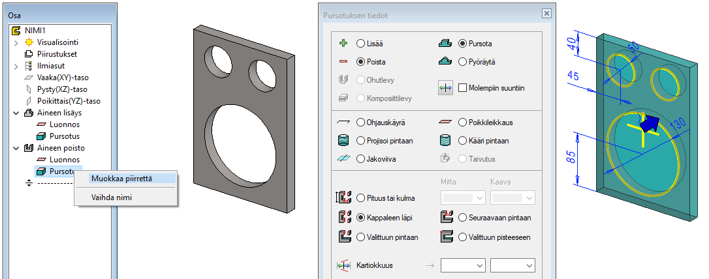
Task: Click the Käári pintaan icon
Action: pyautogui.click(x=445, y=140)
